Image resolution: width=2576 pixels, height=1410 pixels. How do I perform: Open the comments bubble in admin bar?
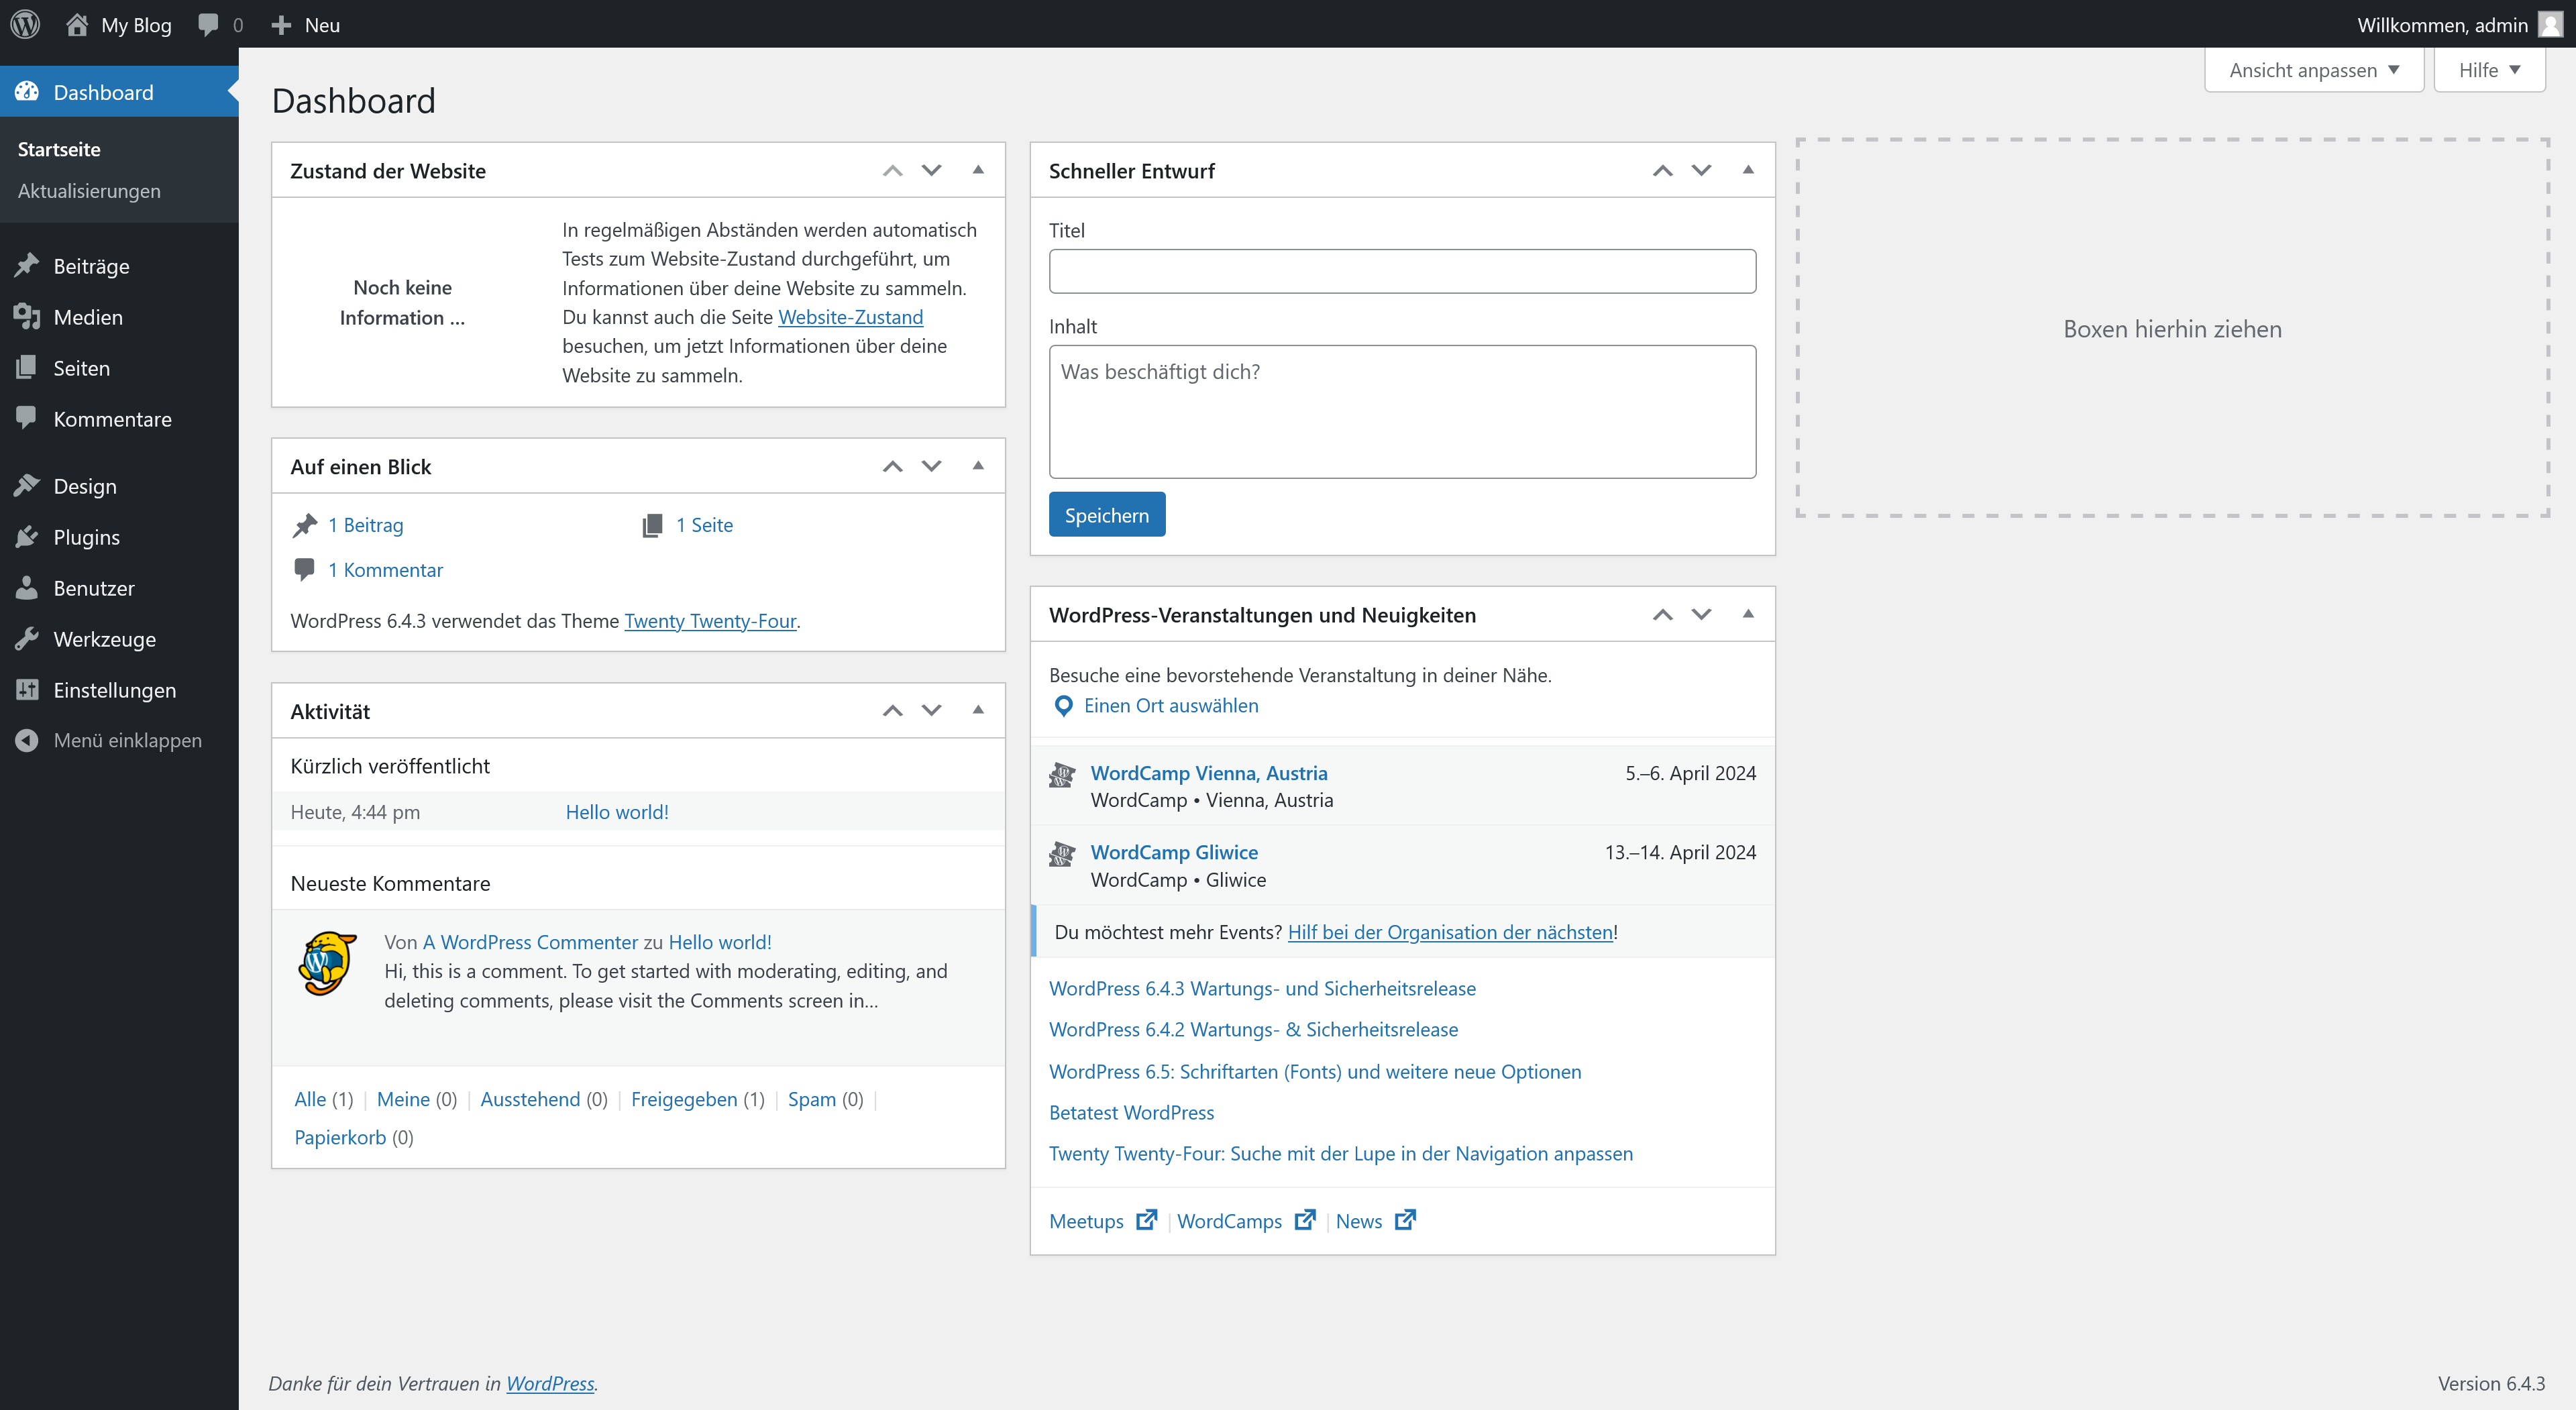tap(208, 24)
